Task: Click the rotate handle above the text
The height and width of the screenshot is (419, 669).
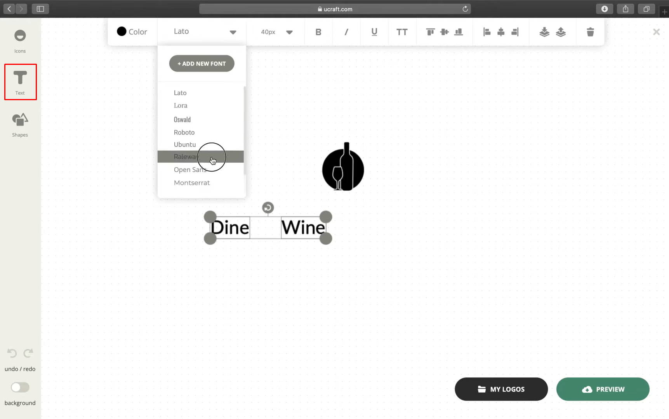Action: pyautogui.click(x=268, y=208)
